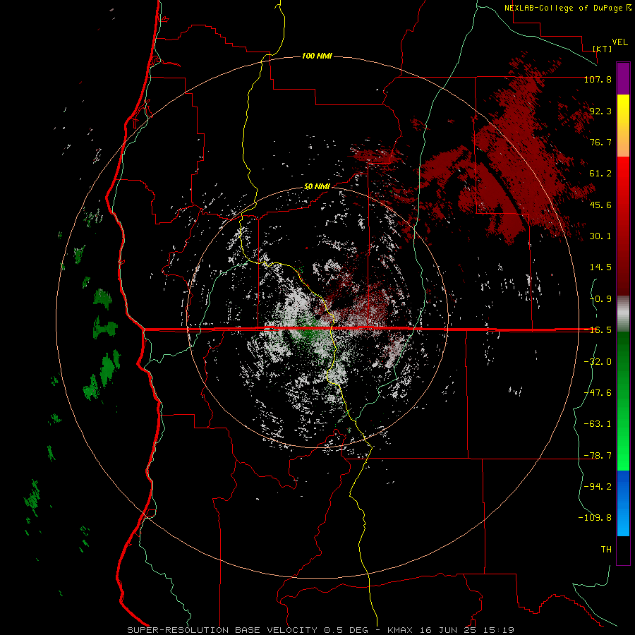Click the 50 NMI range ring label

[x=317, y=186]
